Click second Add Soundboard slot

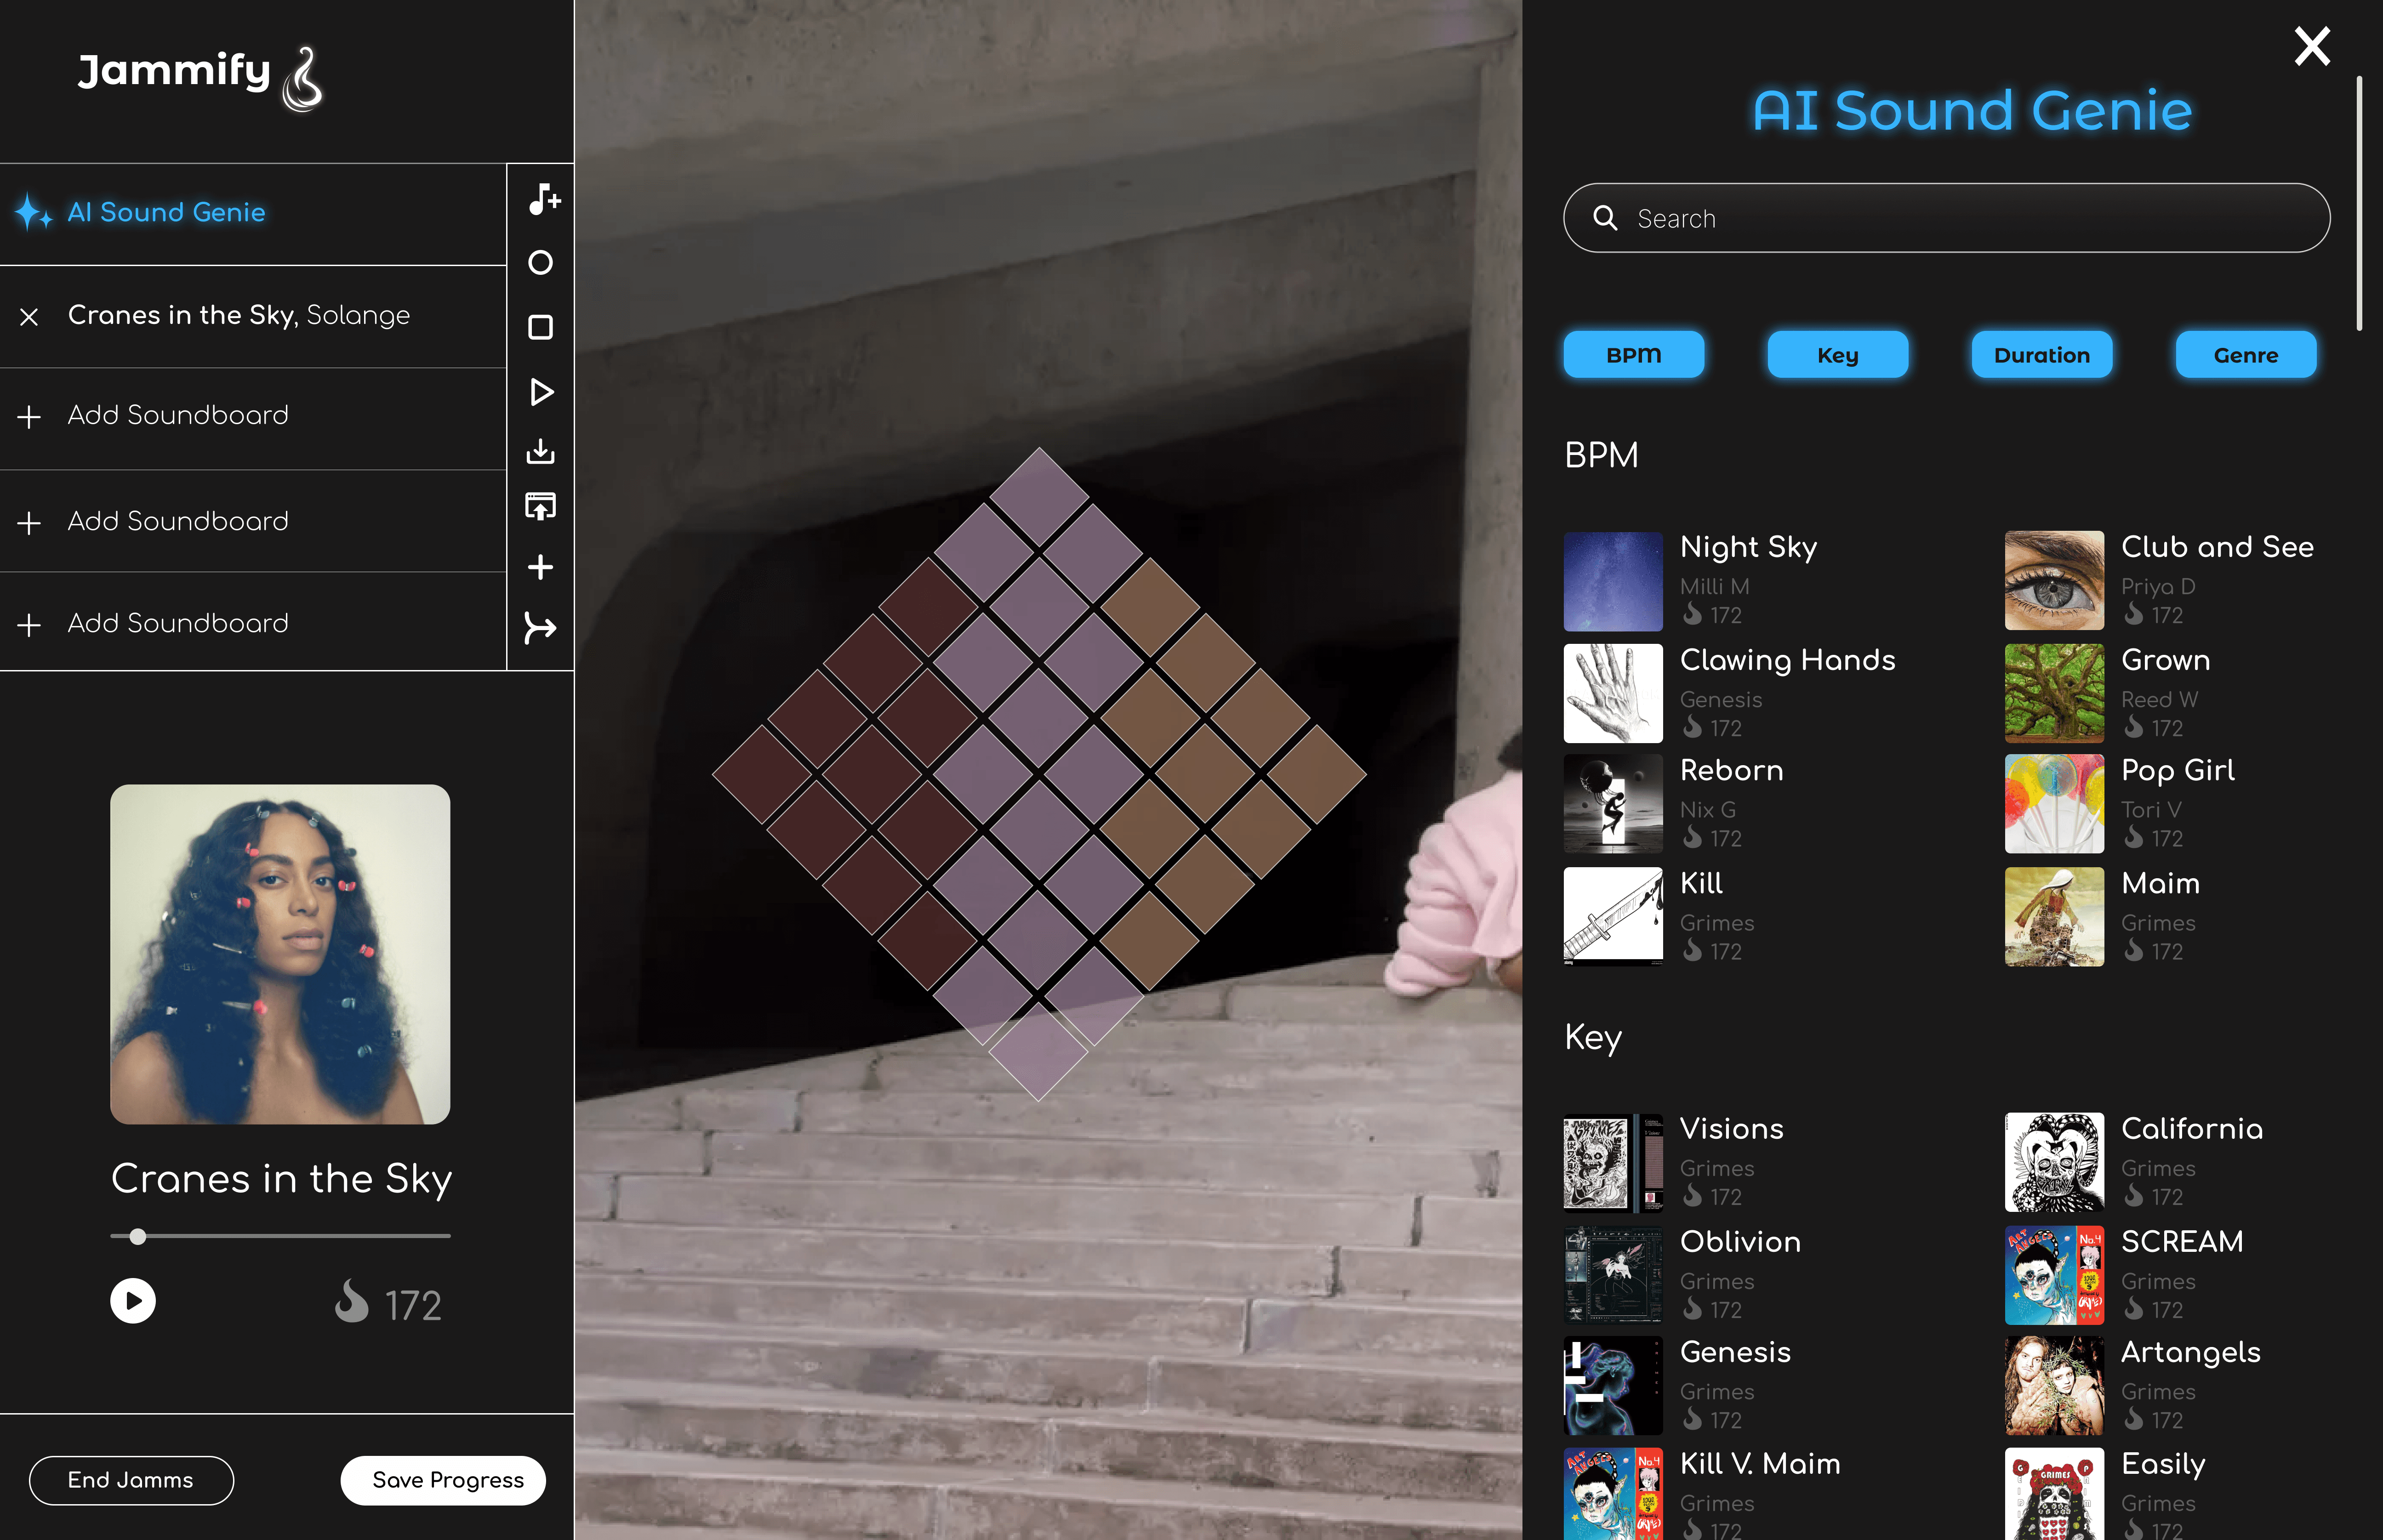coord(253,521)
